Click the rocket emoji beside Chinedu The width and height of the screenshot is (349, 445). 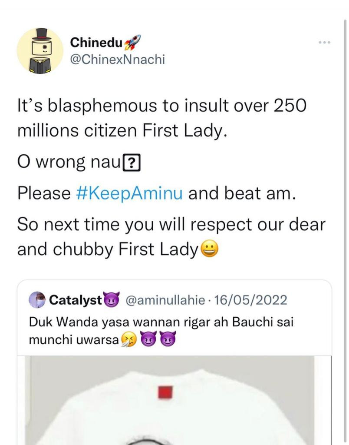132,42
